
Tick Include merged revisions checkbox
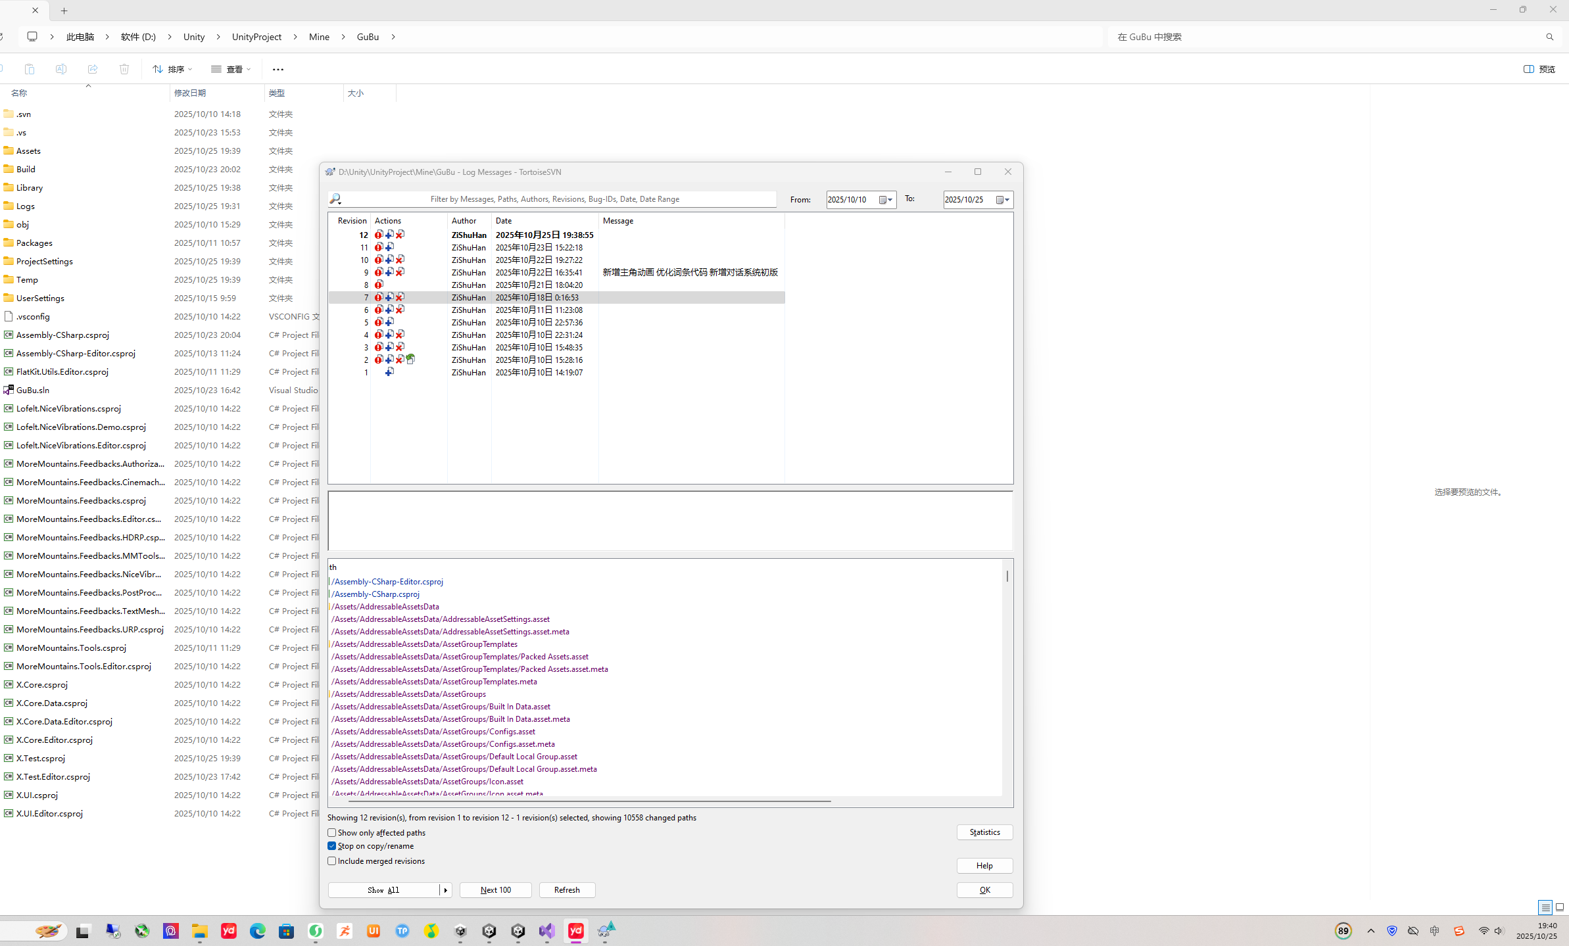click(x=332, y=861)
